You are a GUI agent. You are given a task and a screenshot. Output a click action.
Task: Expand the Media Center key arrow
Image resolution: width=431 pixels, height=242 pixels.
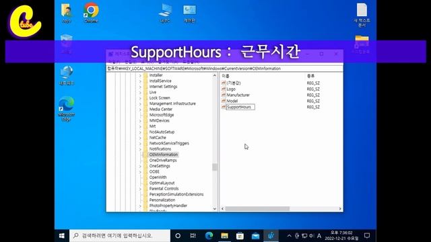pyautogui.click(x=140, y=110)
